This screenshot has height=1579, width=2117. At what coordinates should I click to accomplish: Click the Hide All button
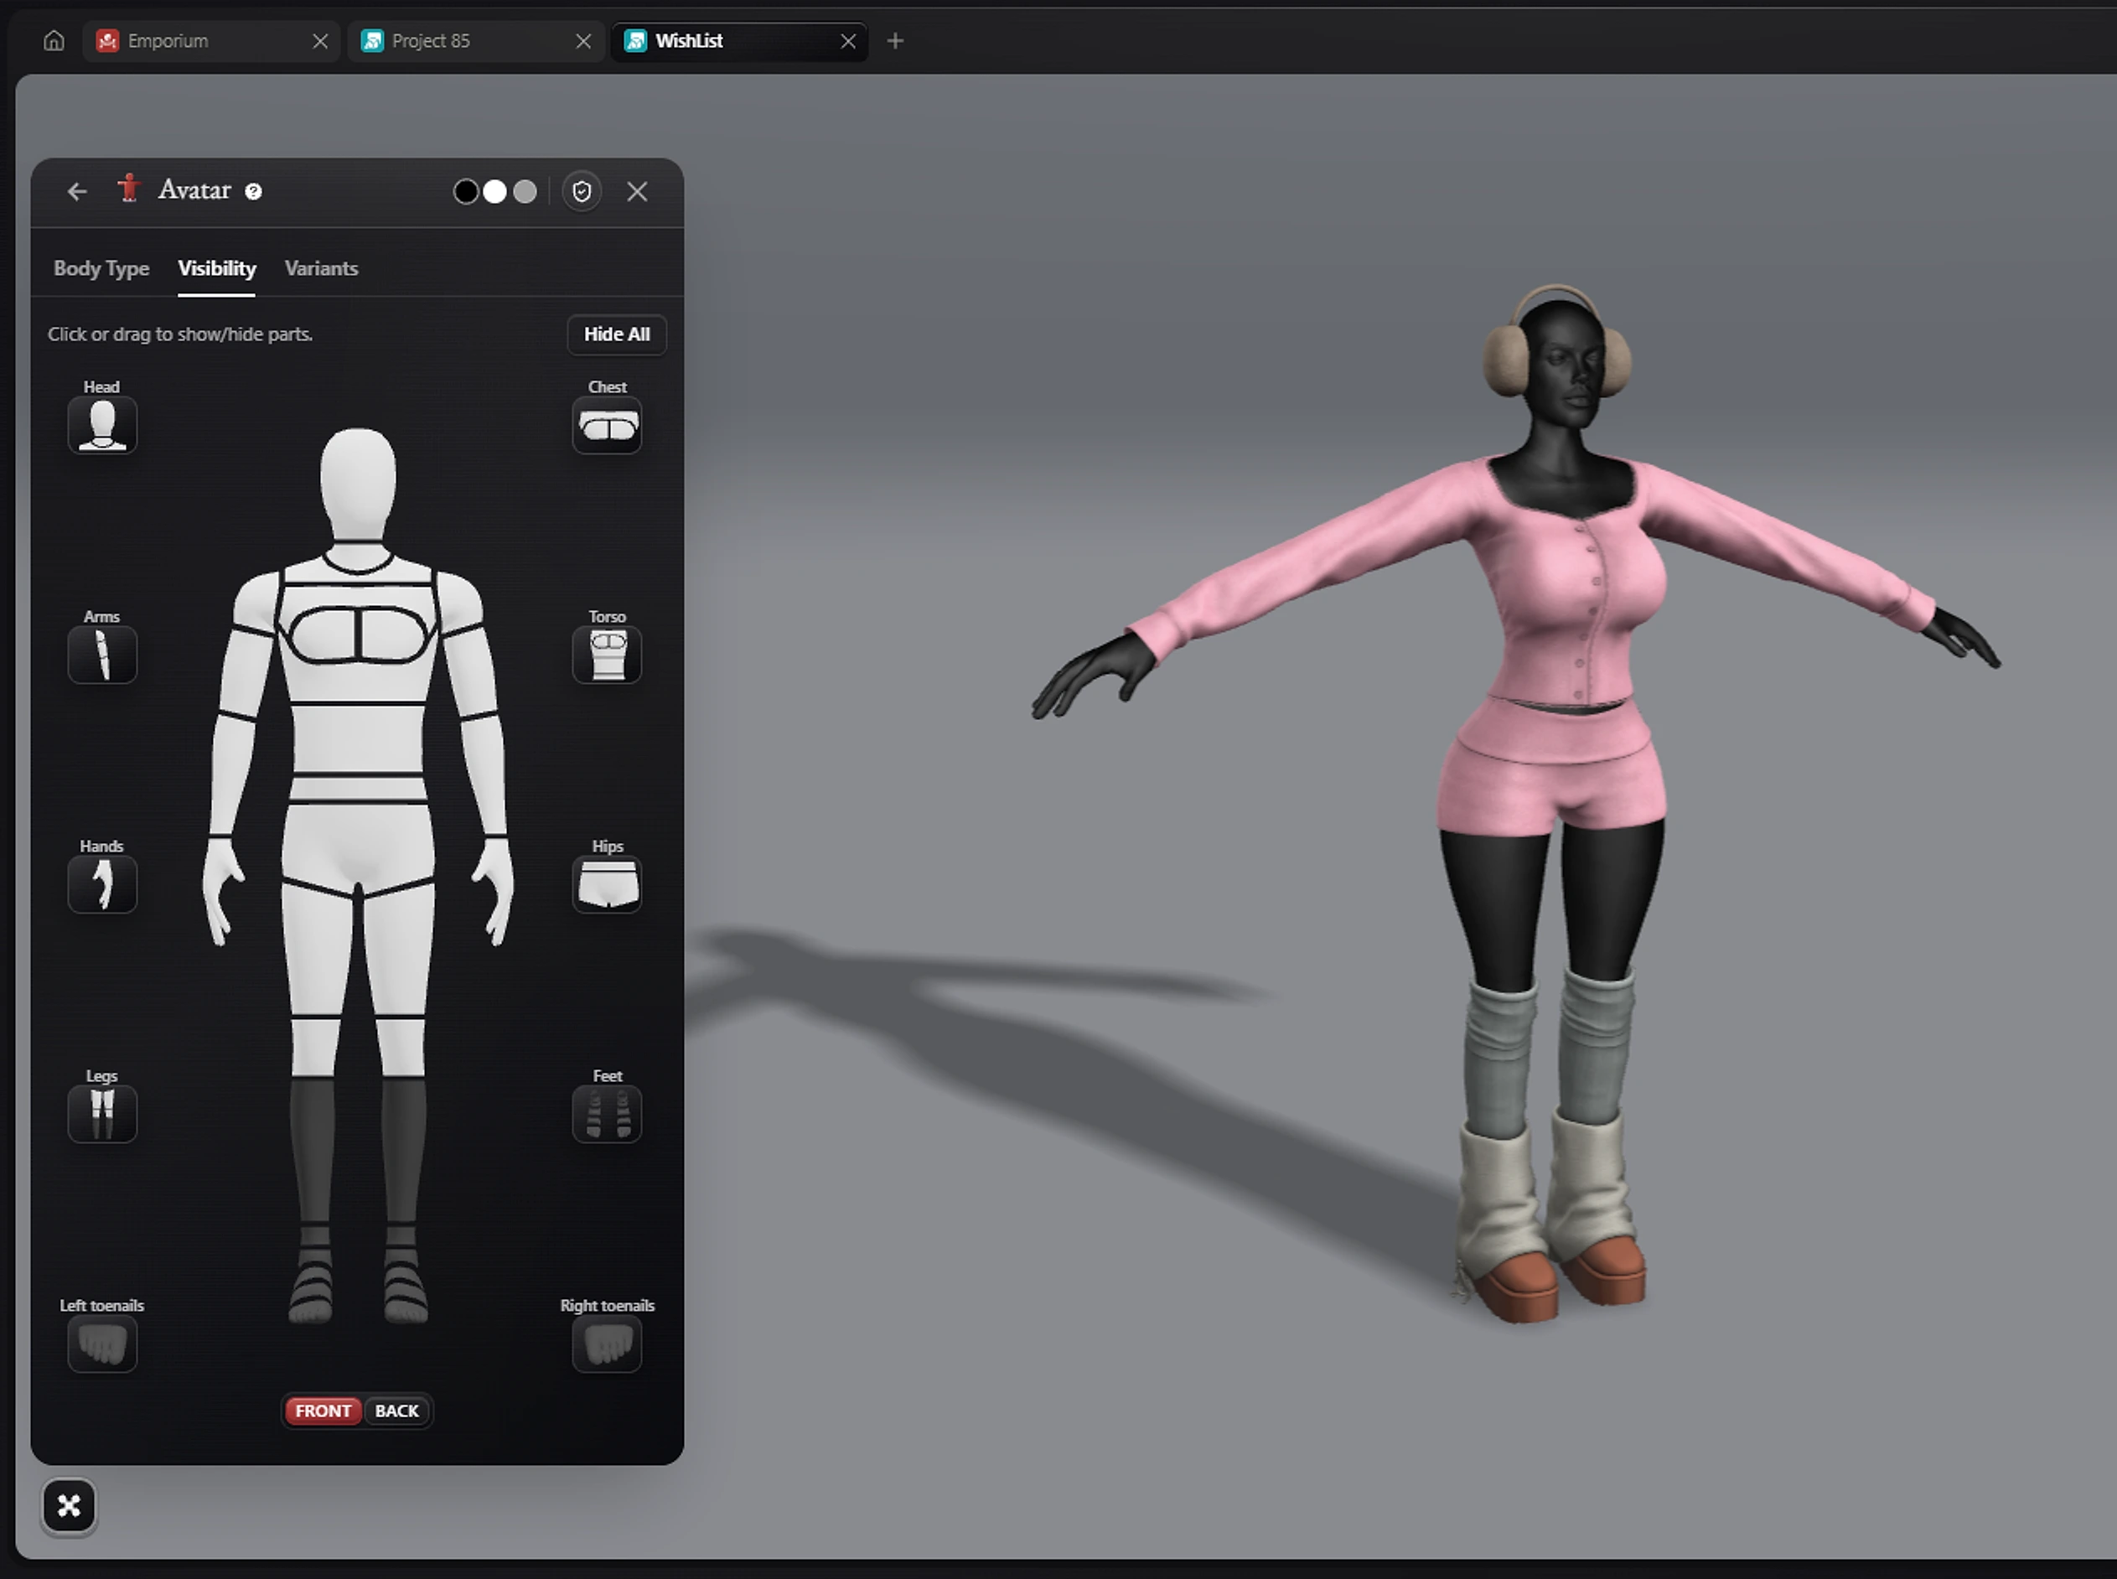pyautogui.click(x=617, y=334)
